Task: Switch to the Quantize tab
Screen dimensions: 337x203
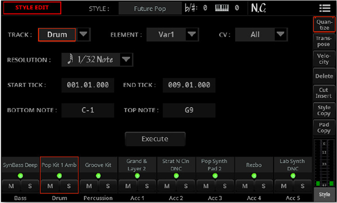Action: [324, 25]
